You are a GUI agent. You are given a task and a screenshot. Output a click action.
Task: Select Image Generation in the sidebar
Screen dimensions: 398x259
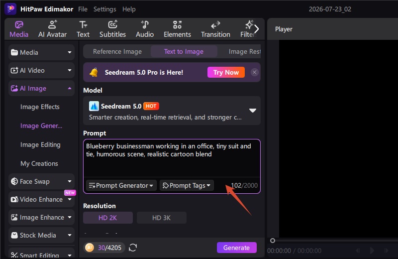click(x=41, y=126)
